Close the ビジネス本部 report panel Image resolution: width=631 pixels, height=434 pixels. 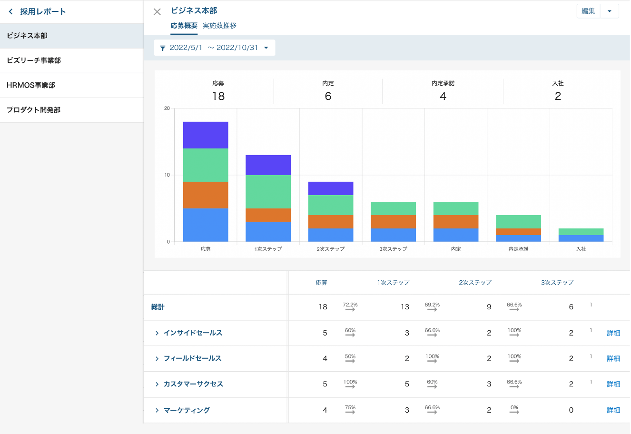tap(157, 12)
